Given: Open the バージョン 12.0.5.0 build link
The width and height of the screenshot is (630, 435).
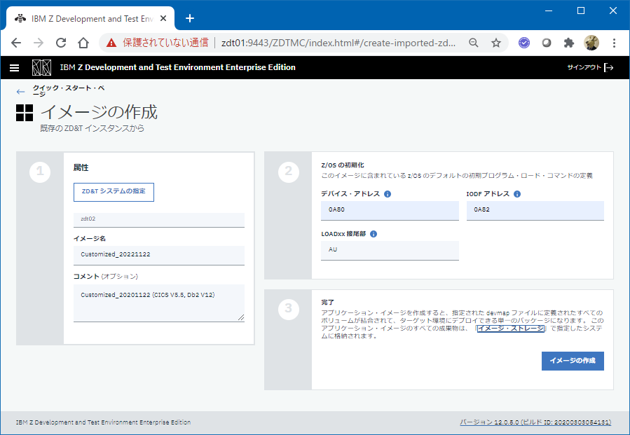Looking at the screenshot, I should pos(535,422).
